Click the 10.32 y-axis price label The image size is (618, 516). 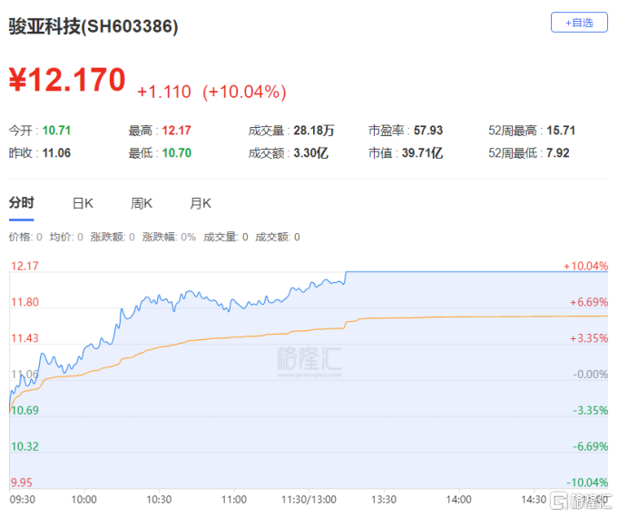point(25,447)
